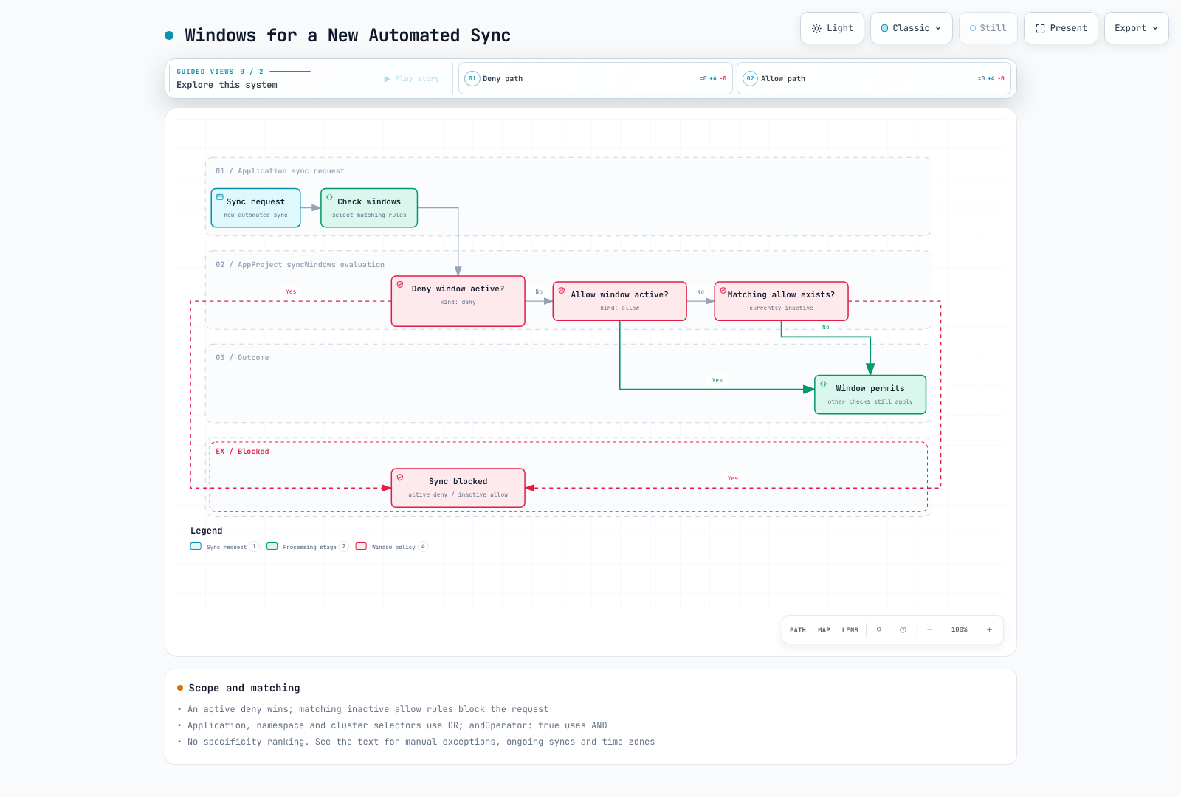Enter Present mode
The image size is (1181, 797).
click(1061, 28)
